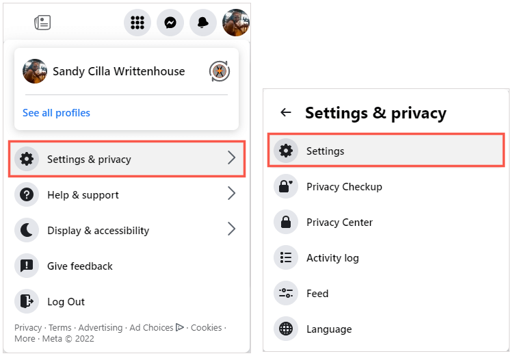
Task: Click the Language globe icon
Action: pos(286,329)
